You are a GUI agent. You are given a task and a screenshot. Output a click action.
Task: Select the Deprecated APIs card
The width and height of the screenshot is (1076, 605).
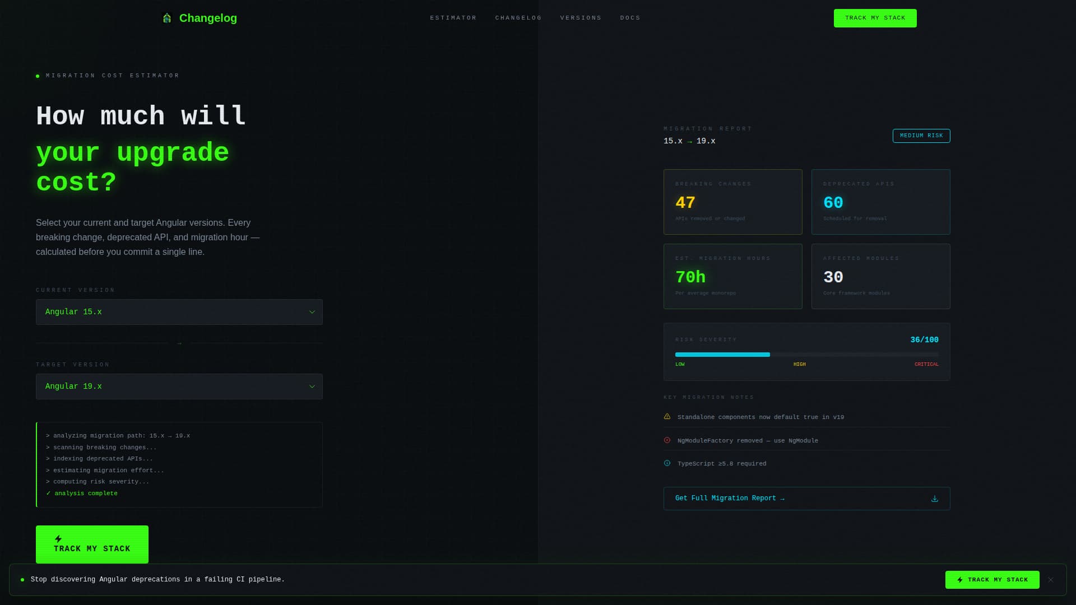(x=880, y=202)
